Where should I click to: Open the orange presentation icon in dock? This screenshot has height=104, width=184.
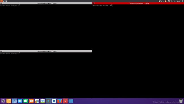pos(31,101)
